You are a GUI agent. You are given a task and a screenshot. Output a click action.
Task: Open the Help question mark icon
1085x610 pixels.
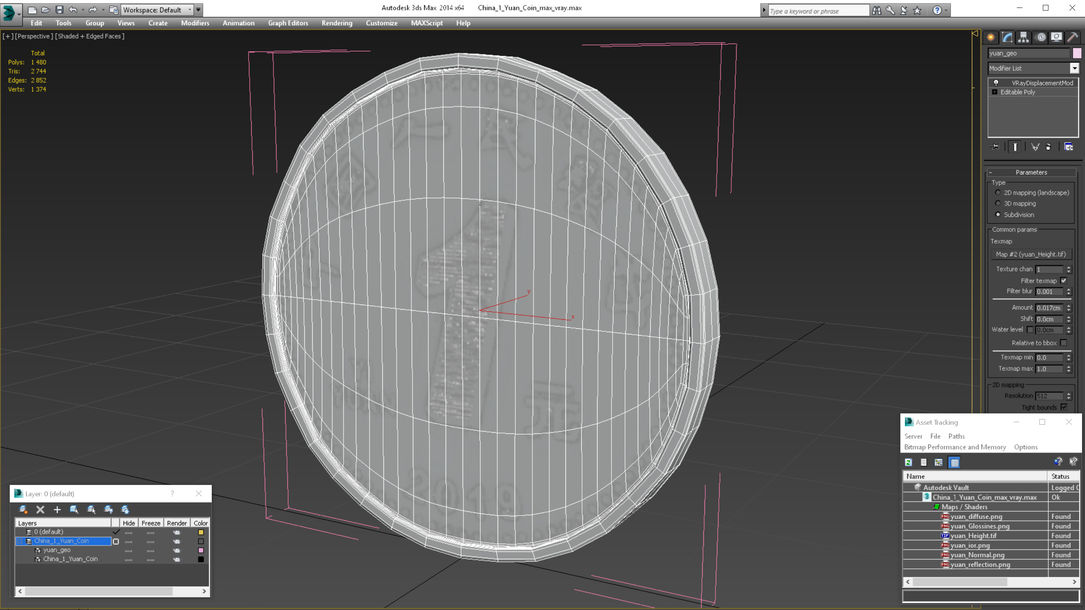(x=937, y=10)
